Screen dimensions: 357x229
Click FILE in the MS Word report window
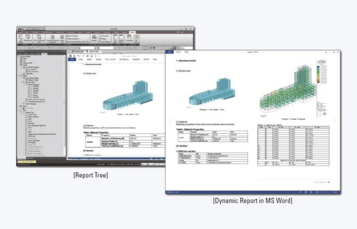(x=169, y=52)
